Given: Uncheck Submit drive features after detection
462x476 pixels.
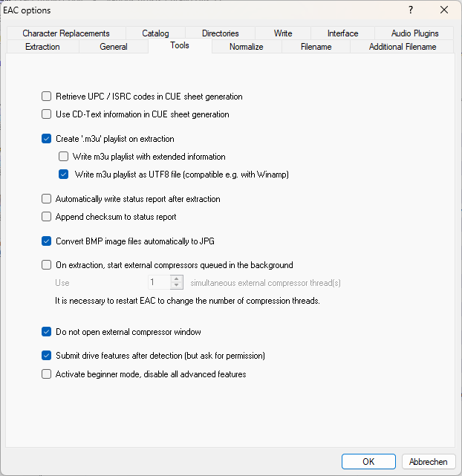Looking at the screenshot, I should pyautogui.click(x=47, y=356).
